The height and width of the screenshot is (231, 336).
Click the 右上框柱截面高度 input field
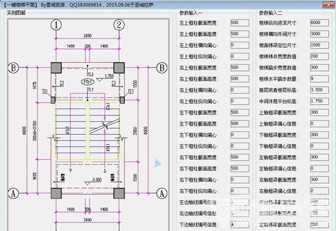coord(240,79)
